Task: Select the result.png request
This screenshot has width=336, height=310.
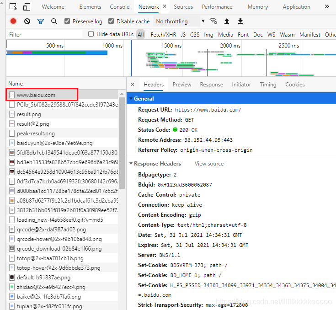Action: (x=63, y=114)
